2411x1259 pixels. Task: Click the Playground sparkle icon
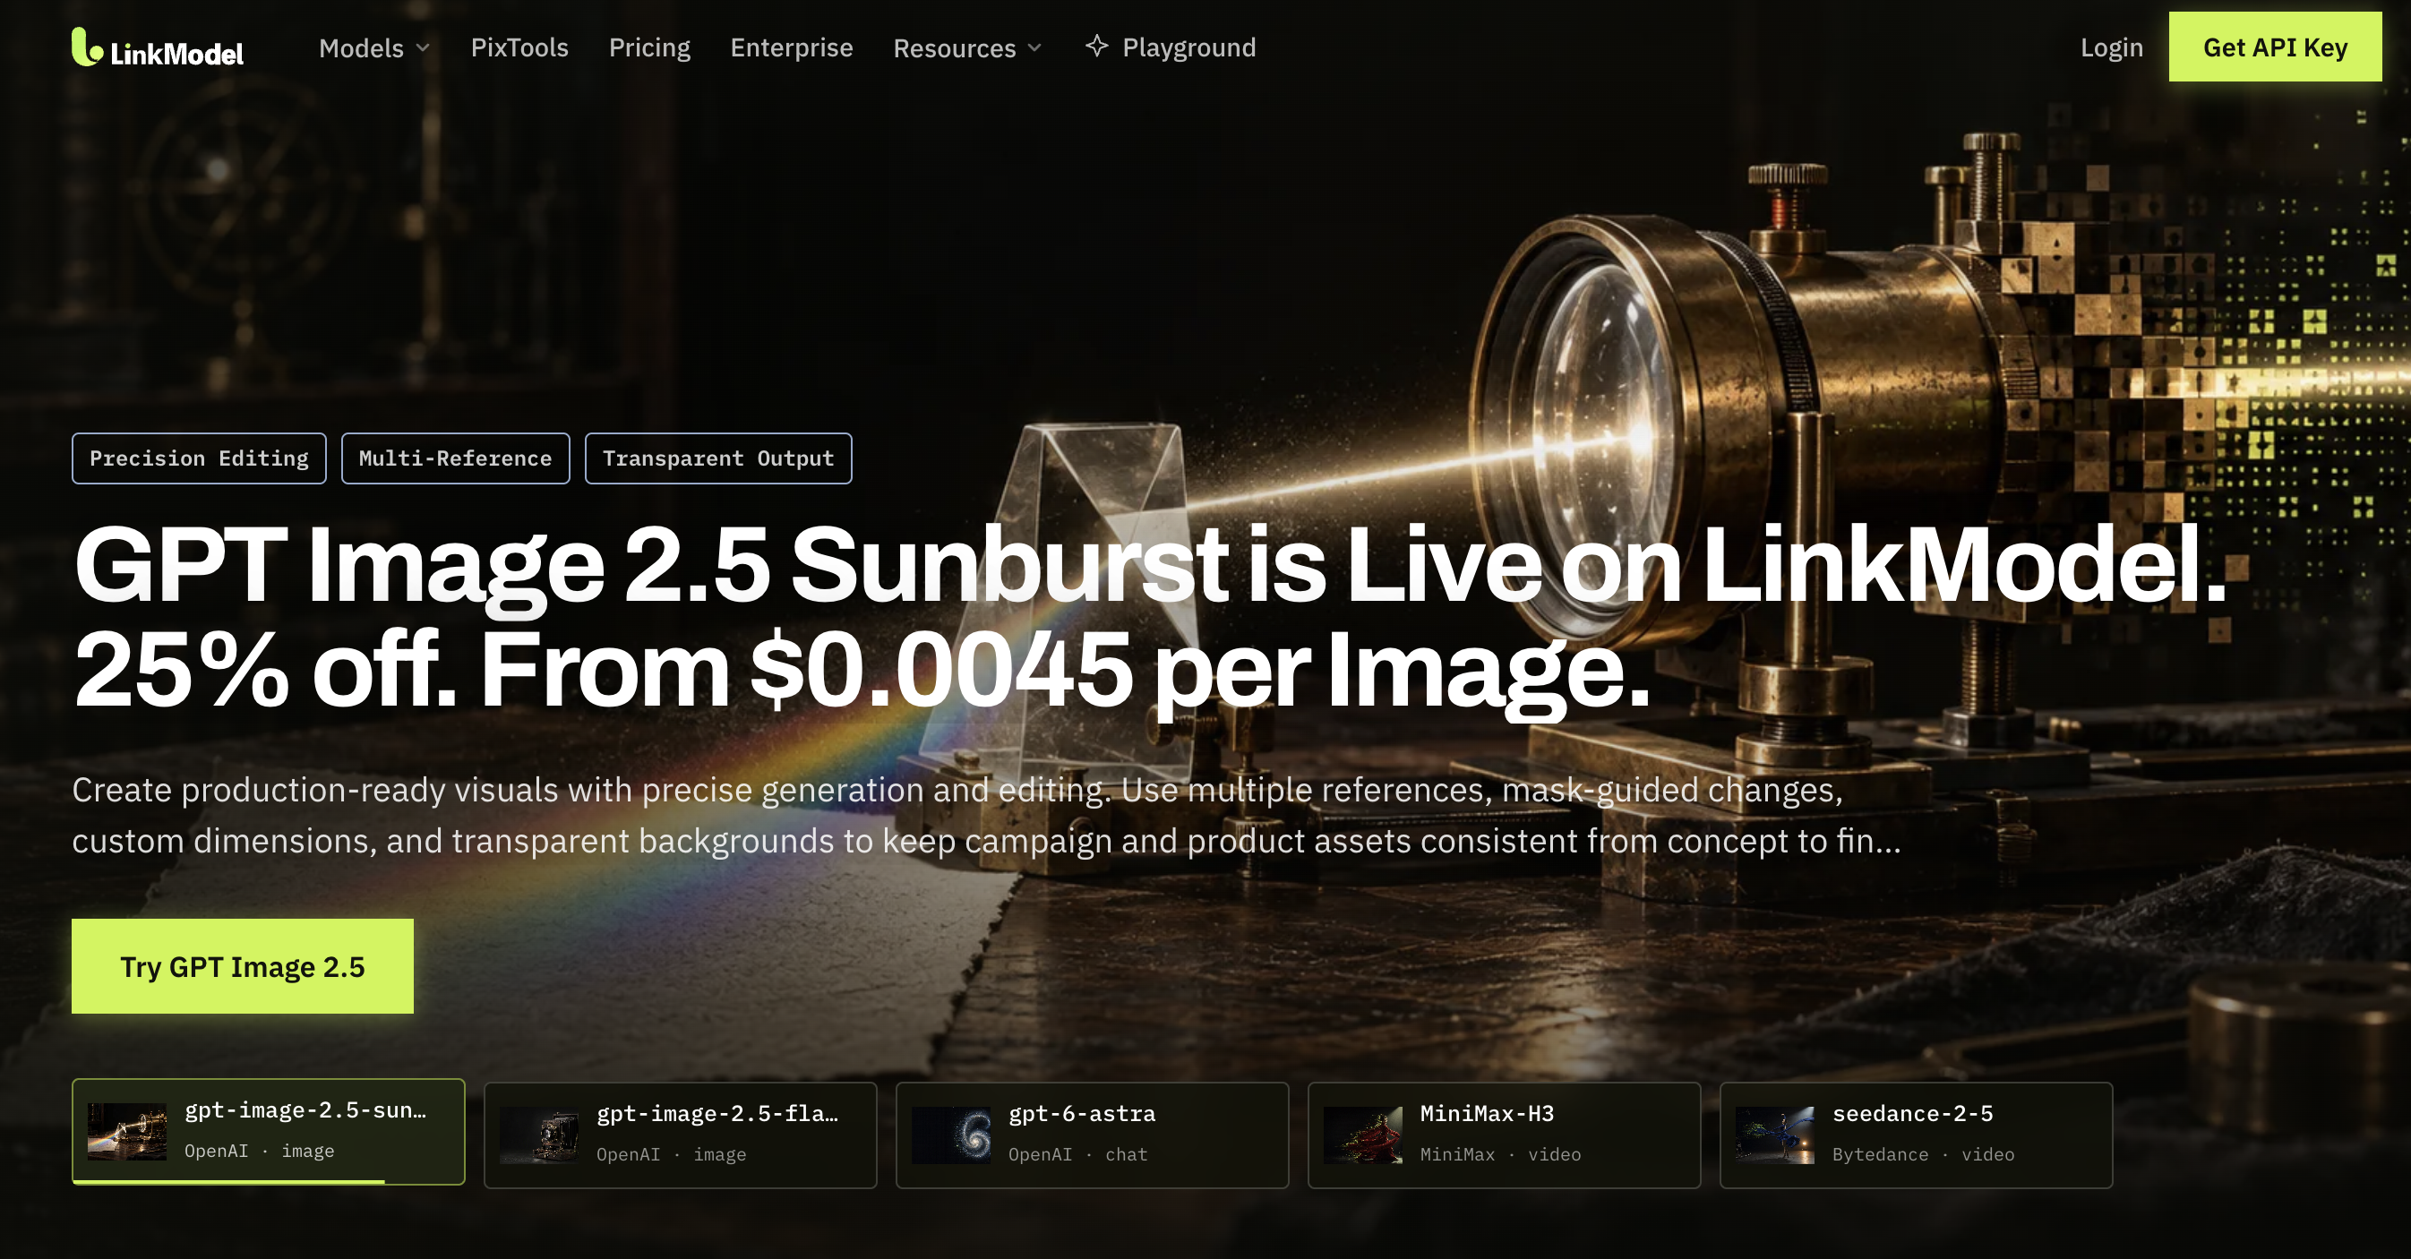click(x=1097, y=46)
